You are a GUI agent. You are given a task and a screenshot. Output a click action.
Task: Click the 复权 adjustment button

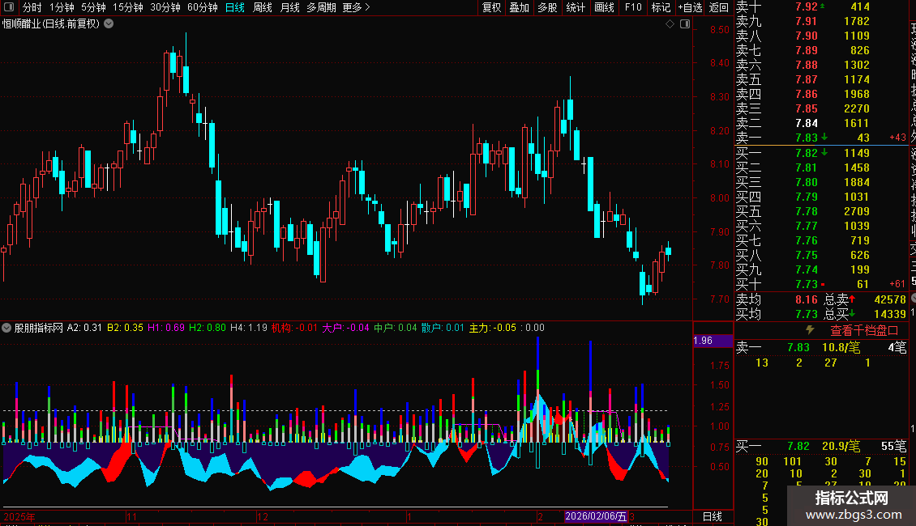(491, 7)
